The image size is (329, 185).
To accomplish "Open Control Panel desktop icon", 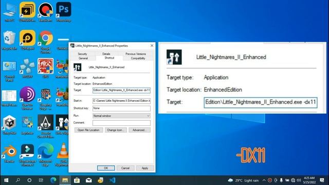I will 9,71.
